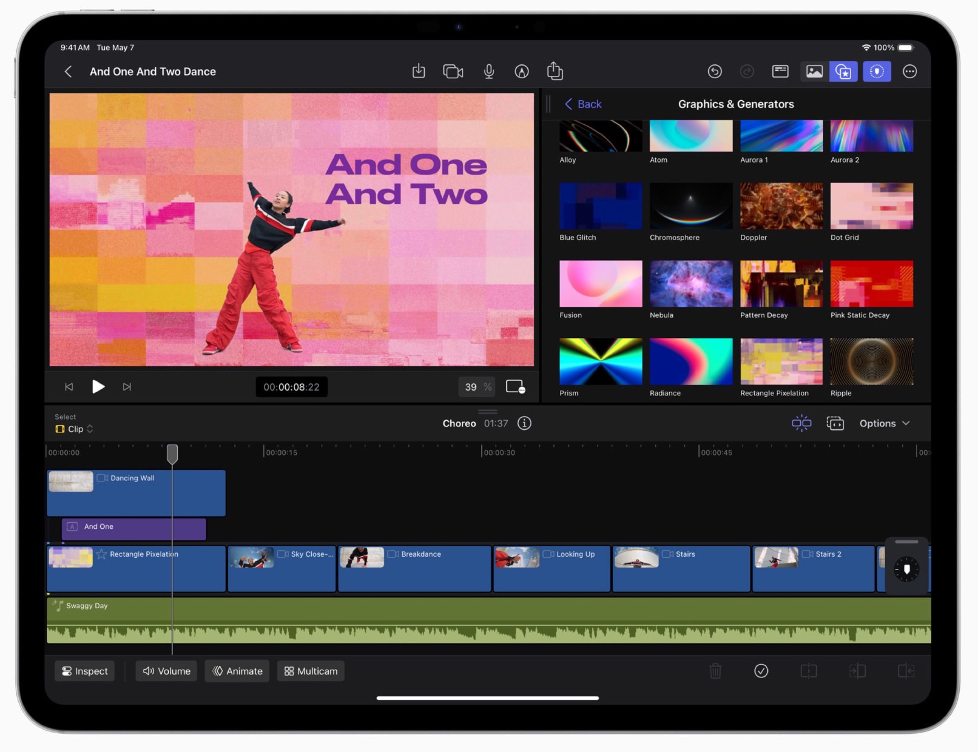Select the Nebula generator thumbnail
The width and height of the screenshot is (978, 752).
pos(691,284)
